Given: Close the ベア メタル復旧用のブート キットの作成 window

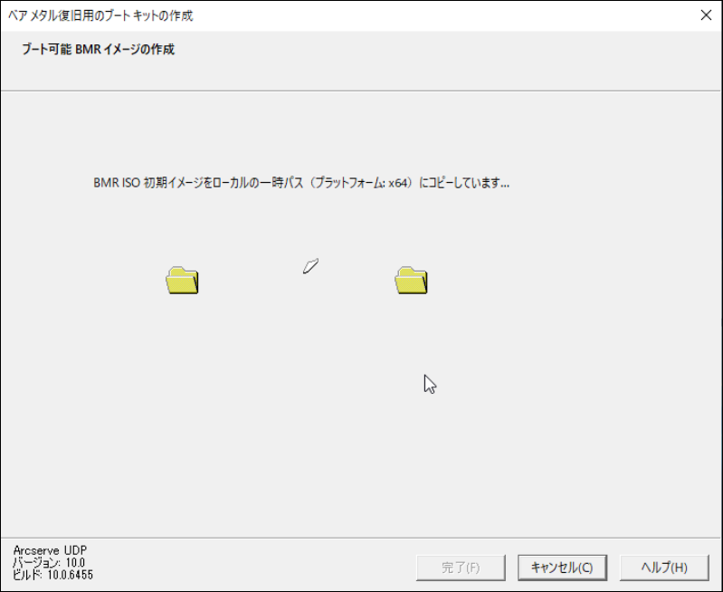Looking at the screenshot, I should [706, 15].
